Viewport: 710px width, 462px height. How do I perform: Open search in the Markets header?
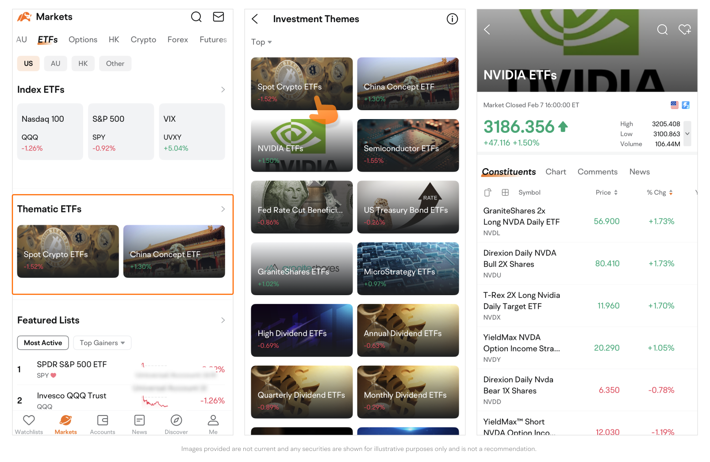point(196,17)
